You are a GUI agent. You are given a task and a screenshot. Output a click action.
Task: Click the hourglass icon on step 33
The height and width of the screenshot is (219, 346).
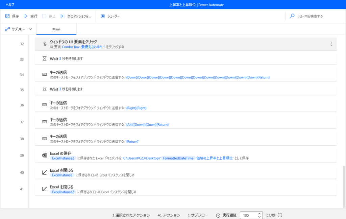click(45, 58)
